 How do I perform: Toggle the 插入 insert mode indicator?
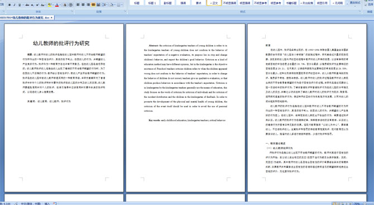[x=47, y=203]
